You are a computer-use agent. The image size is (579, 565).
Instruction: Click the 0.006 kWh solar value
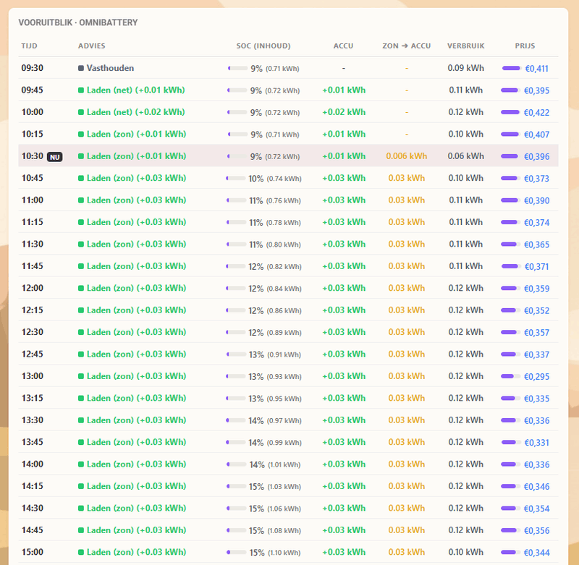coord(407,156)
